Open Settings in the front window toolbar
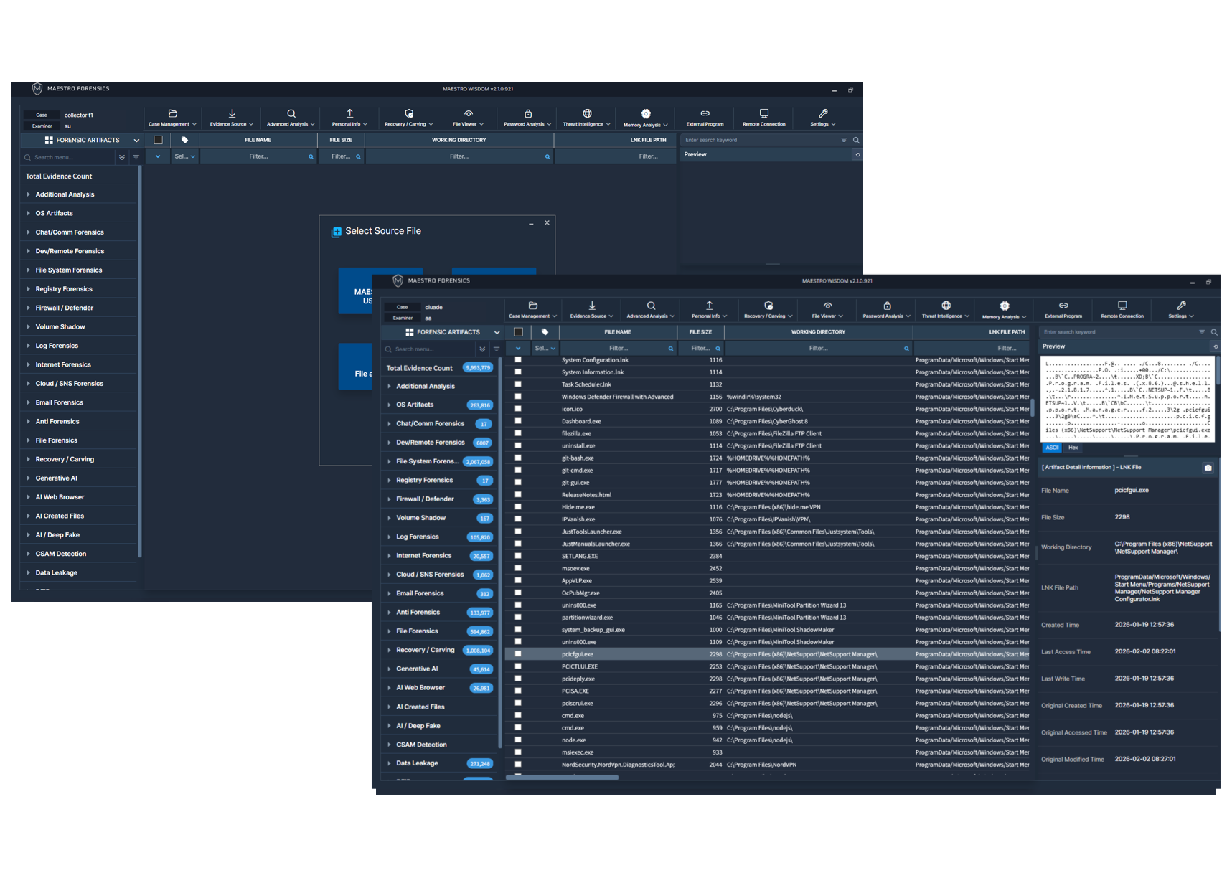The width and height of the screenshot is (1227, 878). [1181, 310]
